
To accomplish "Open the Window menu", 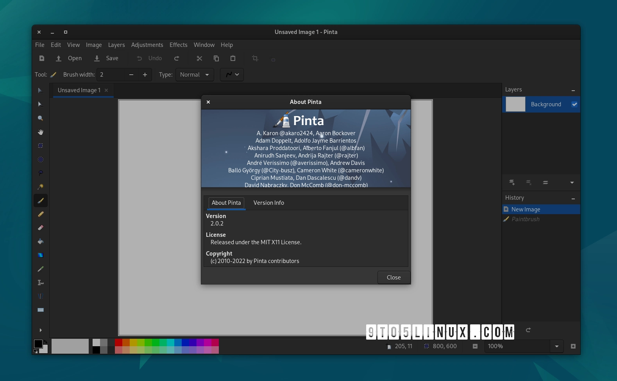I will coord(204,45).
